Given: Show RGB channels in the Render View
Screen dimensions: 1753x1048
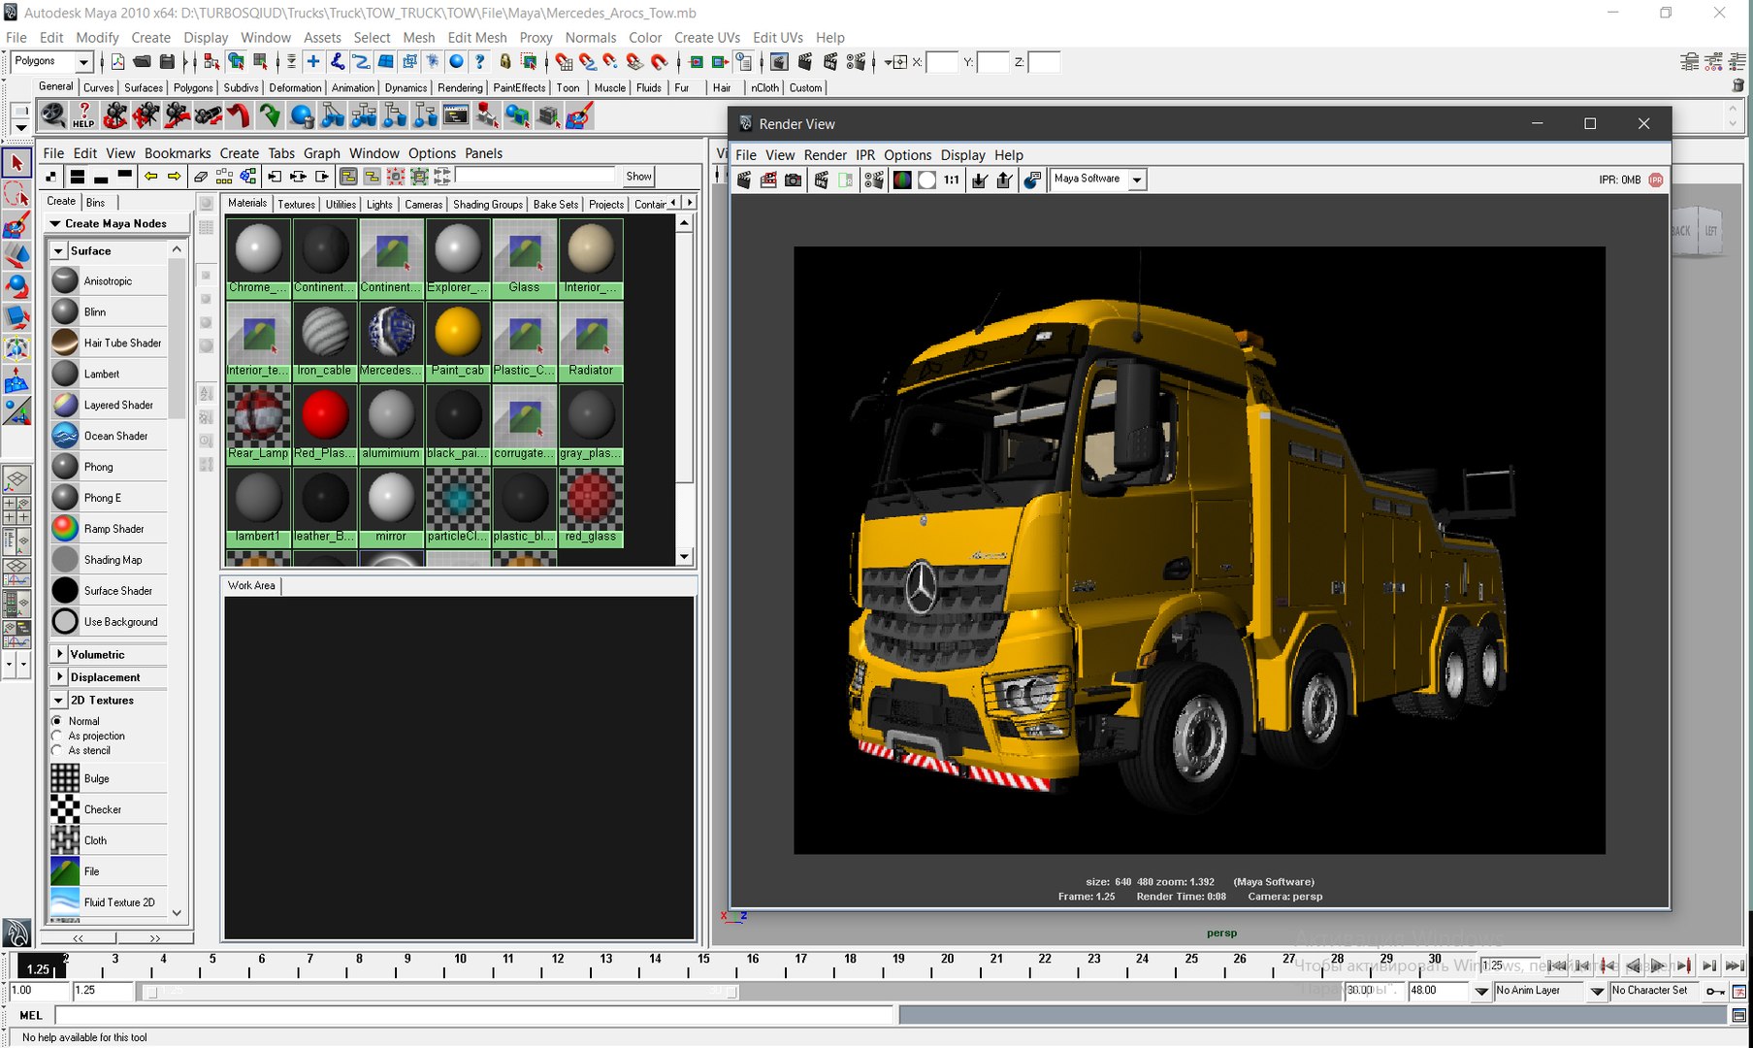Looking at the screenshot, I should [x=902, y=180].
